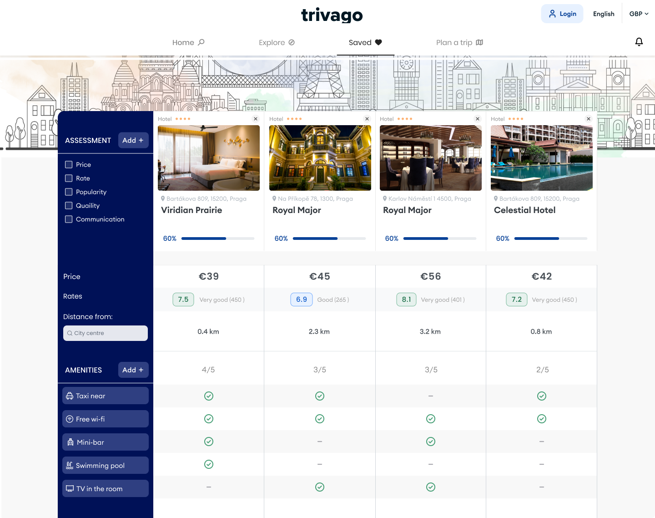
Task: Close the Celestial Hotel card
Action: [x=589, y=119]
